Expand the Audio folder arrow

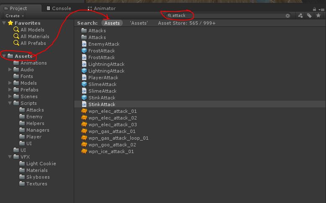click(10, 69)
